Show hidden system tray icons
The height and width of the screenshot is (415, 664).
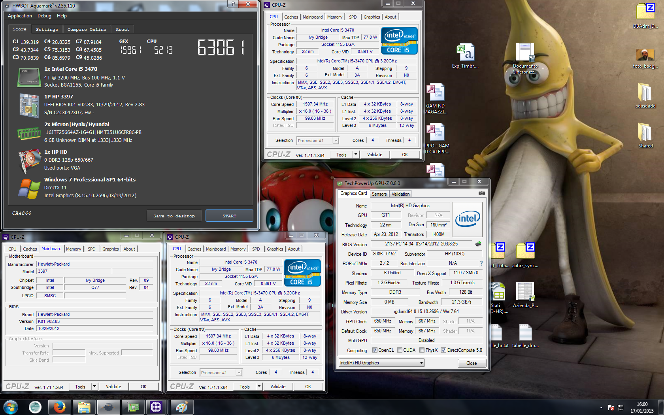(601, 407)
